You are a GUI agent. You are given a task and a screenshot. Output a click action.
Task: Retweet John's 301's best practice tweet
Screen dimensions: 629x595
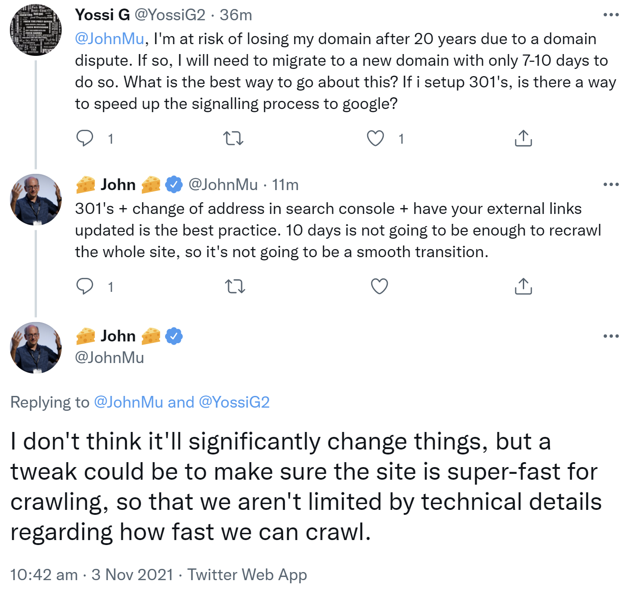235,286
